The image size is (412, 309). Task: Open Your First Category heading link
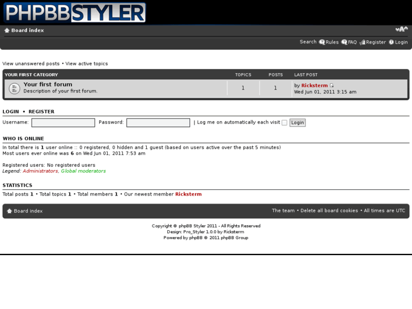tap(31, 75)
